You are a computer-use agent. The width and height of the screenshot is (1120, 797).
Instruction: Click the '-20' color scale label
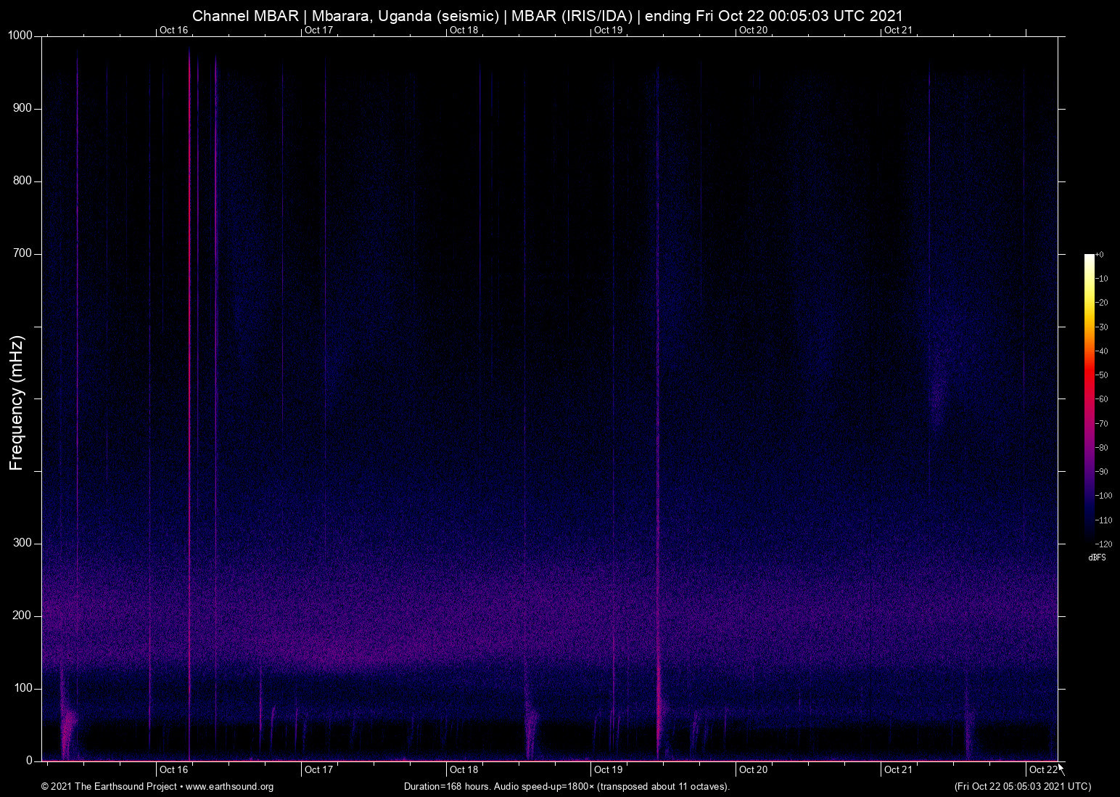click(x=1101, y=303)
